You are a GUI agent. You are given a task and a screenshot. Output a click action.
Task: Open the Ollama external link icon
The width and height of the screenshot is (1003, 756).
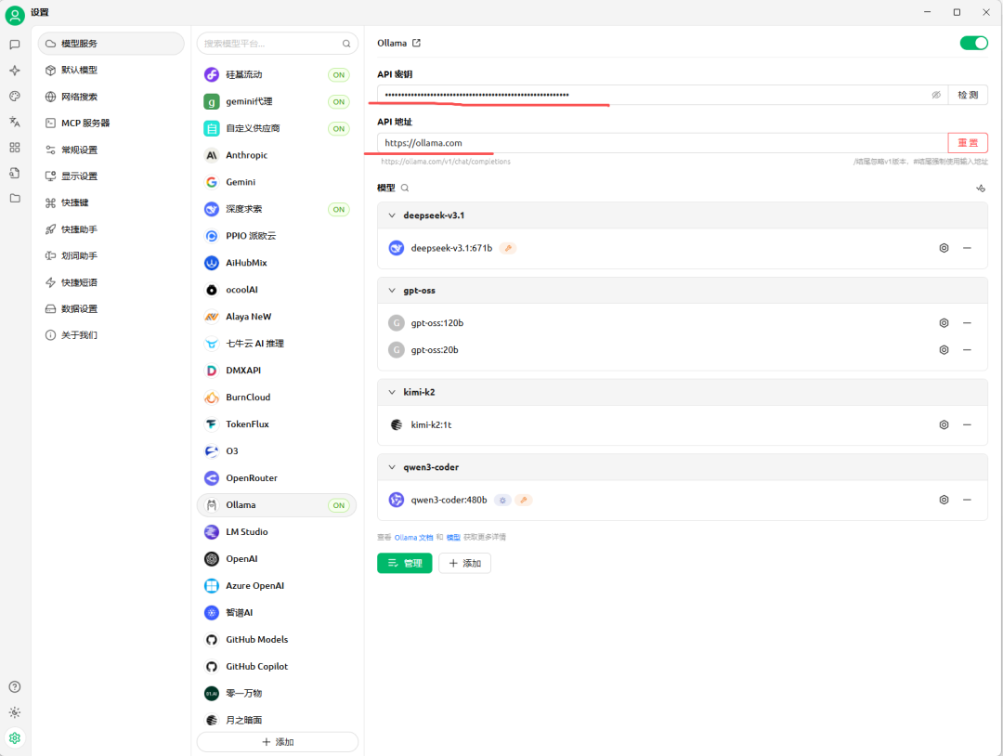coord(416,43)
